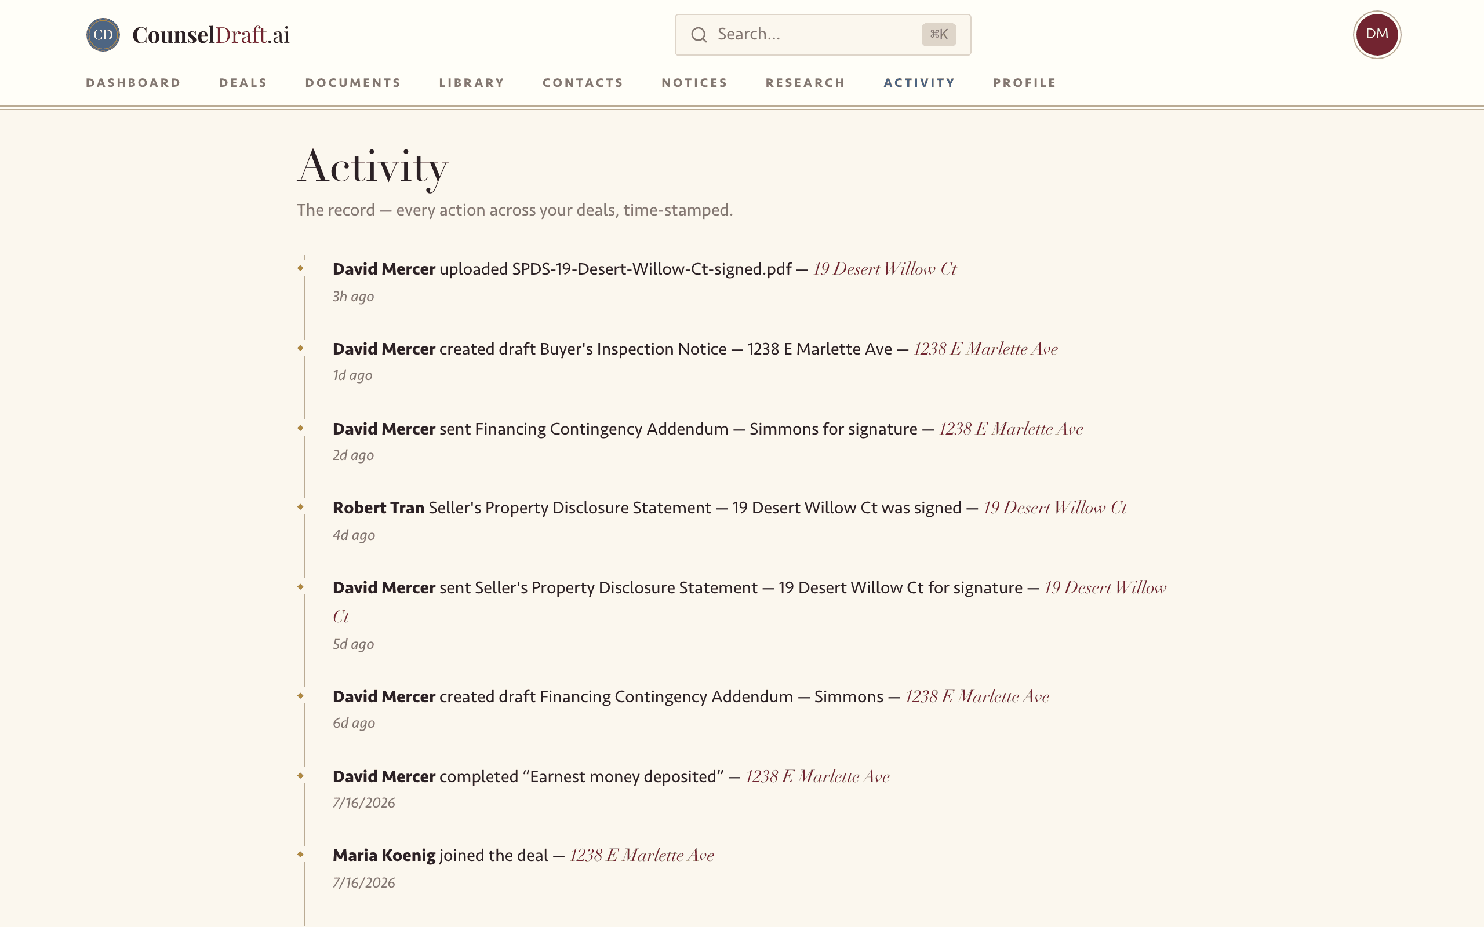Screen dimensions: 1484x927
Task: Open the Profile tab
Action: pos(1025,83)
